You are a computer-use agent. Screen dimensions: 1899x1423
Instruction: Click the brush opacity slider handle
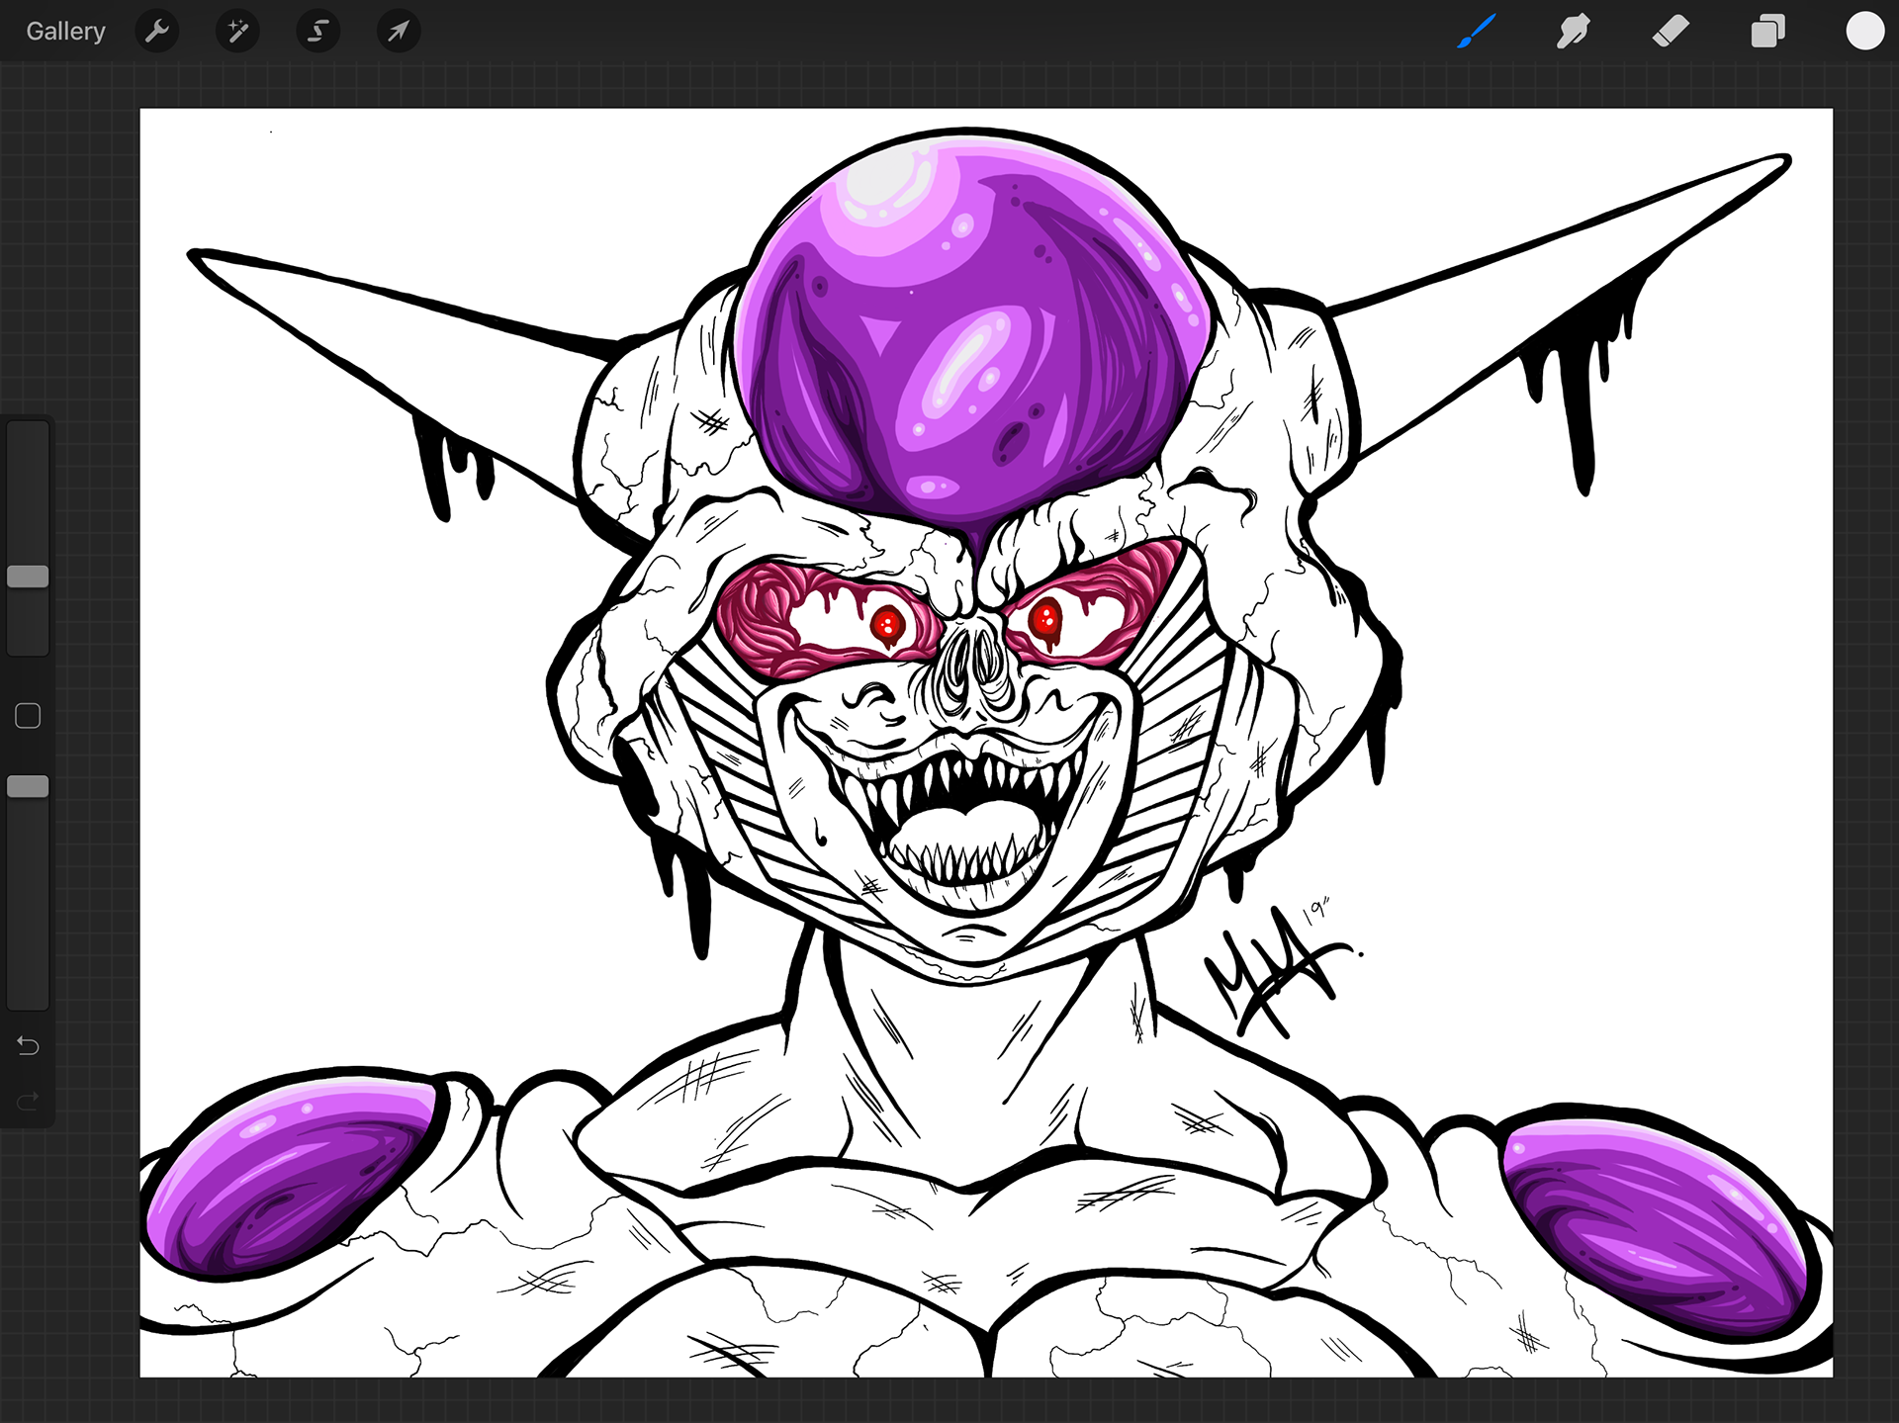tap(28, 786)
